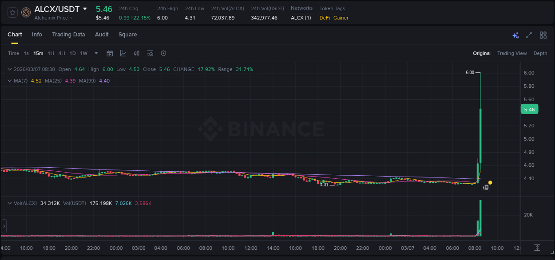Open the Square tab
This screenshot has height=260, width=555.
(x=127, y=35)
